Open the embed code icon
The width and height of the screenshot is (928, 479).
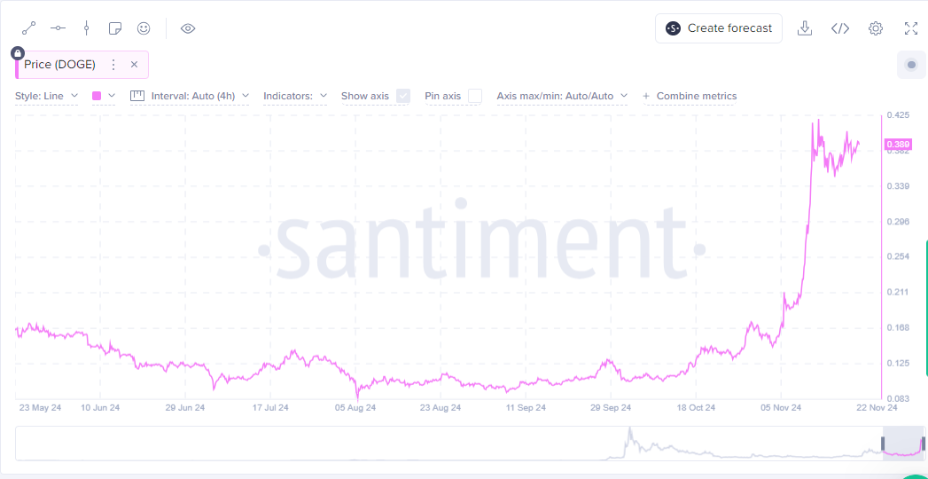tap(840, 28)
